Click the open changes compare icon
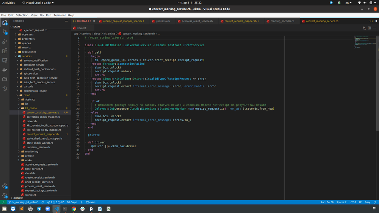Screen dimensions: 379x213 click(364, 28)
